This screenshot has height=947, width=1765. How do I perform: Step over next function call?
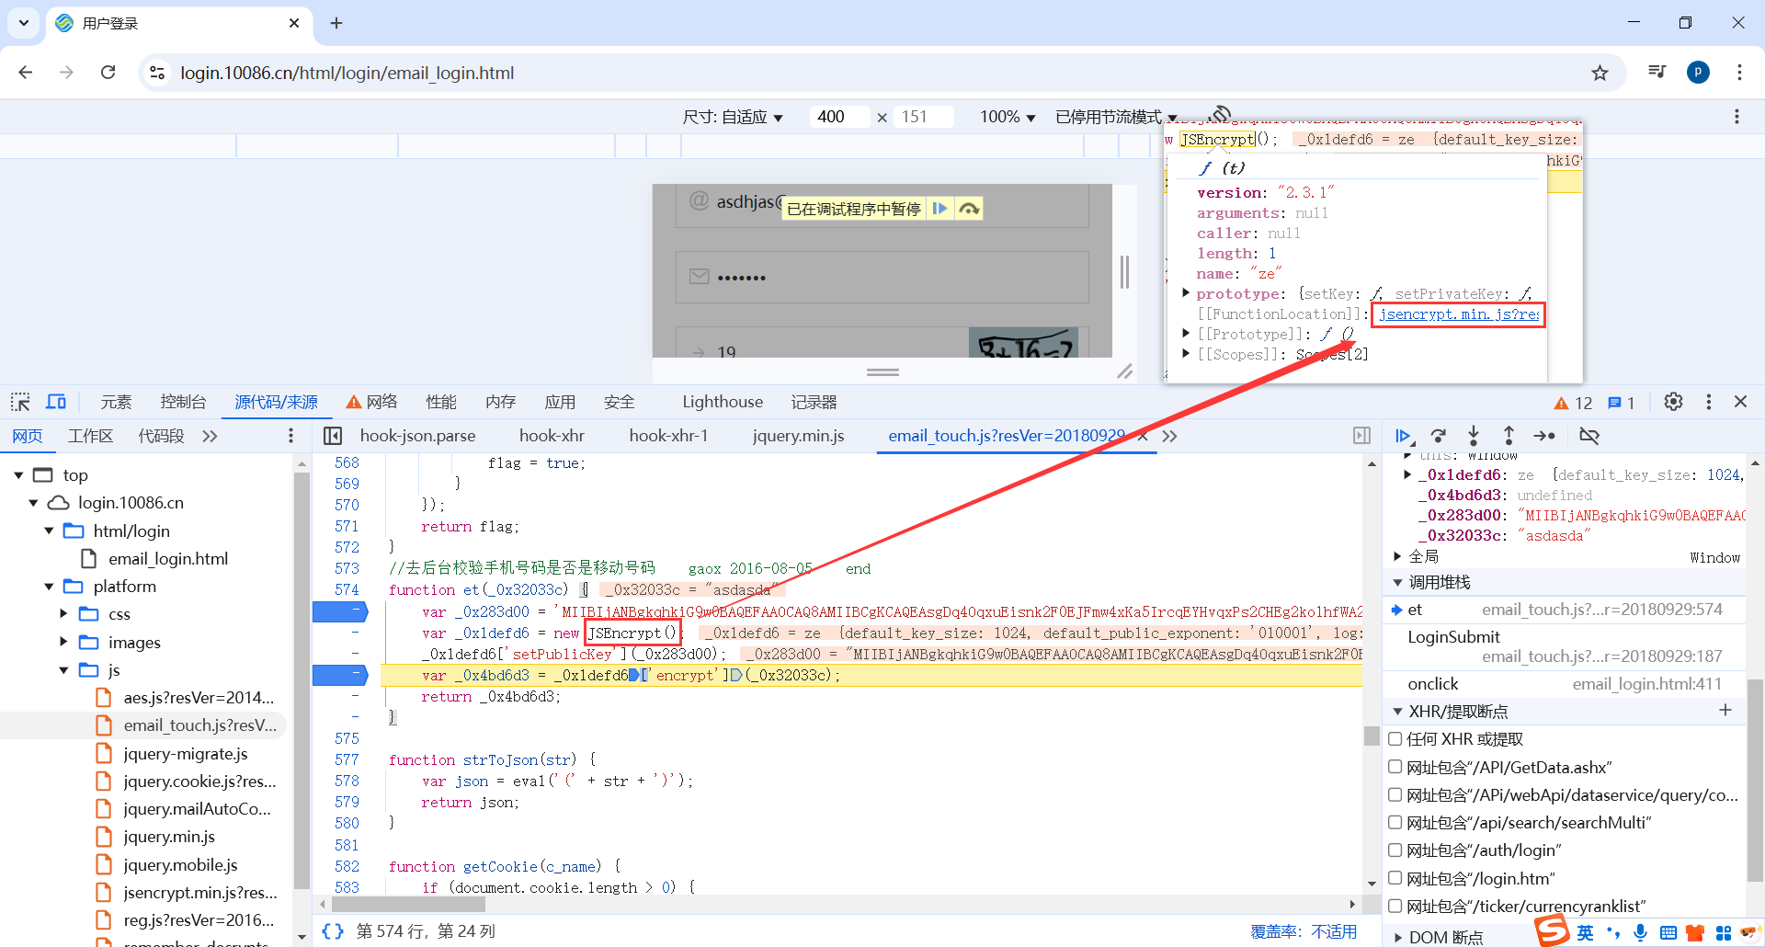pyautogui.click(x=1439, y=436)
